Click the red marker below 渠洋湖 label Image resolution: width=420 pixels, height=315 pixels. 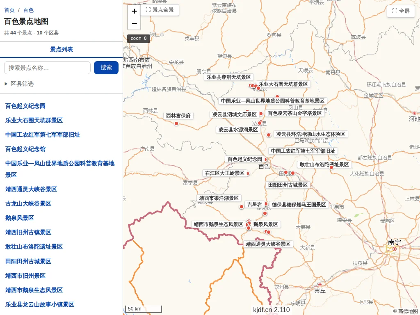click(x=242, y=207)
